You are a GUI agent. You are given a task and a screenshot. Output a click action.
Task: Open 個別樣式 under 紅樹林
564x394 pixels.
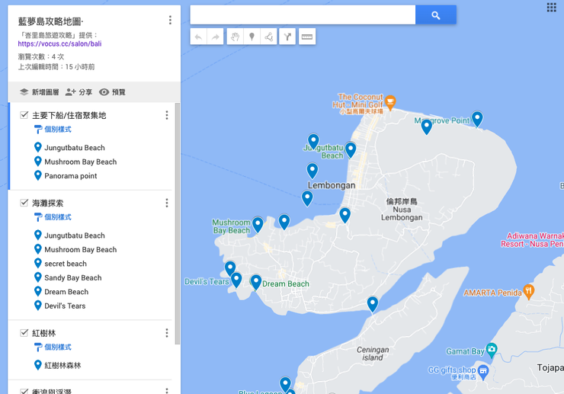(53, 347)
